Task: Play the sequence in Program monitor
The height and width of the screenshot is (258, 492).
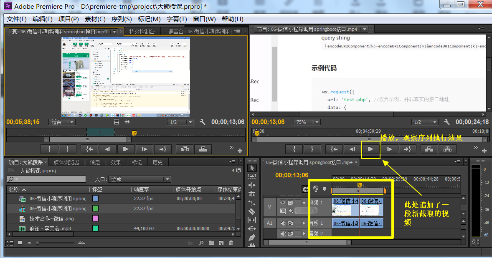Action: pos(370,149)
